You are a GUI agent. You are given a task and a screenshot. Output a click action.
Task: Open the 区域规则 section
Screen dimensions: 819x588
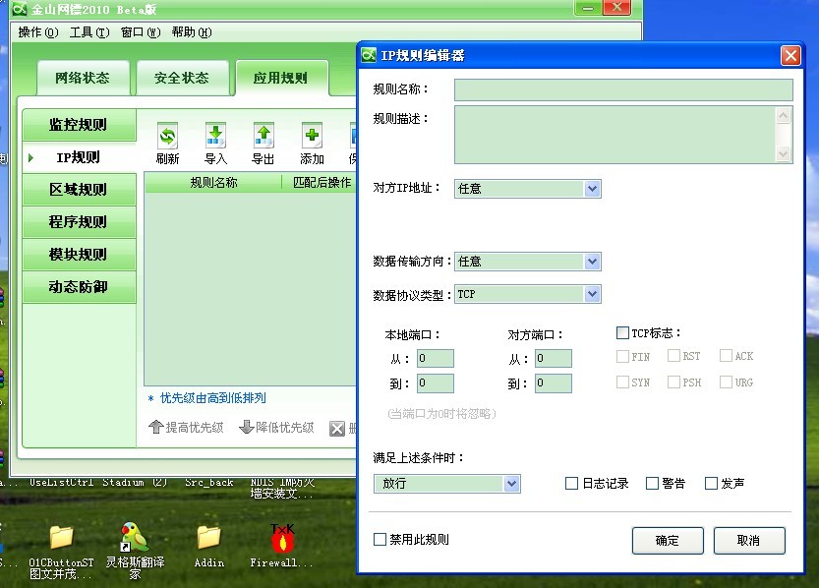point(79,190)
